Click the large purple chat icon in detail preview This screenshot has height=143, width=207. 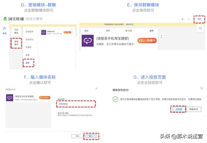coord(88,41)
